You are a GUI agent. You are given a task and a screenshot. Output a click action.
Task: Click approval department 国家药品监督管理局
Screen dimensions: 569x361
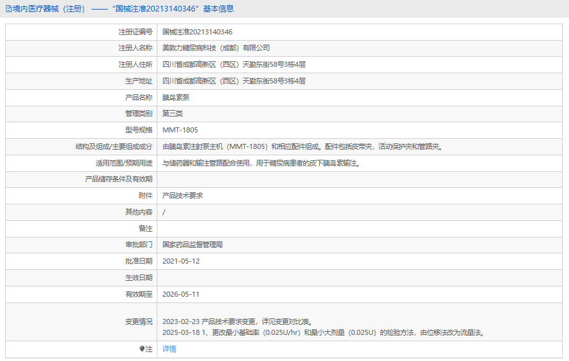pos(192,244)
